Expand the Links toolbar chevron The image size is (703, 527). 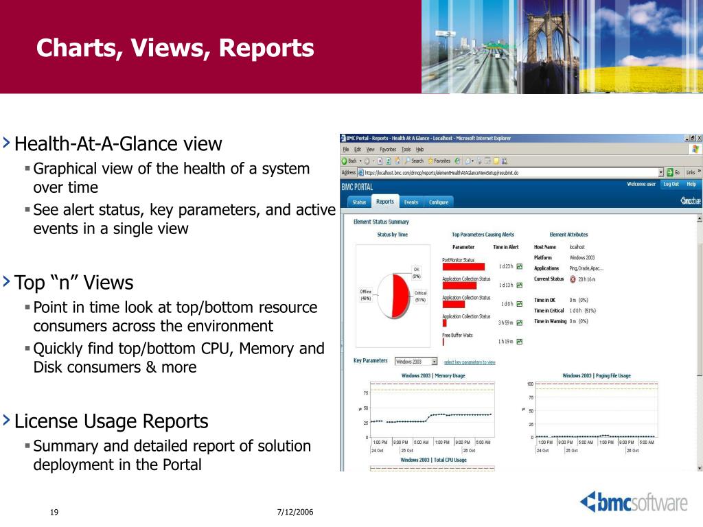tap(700, 172)
